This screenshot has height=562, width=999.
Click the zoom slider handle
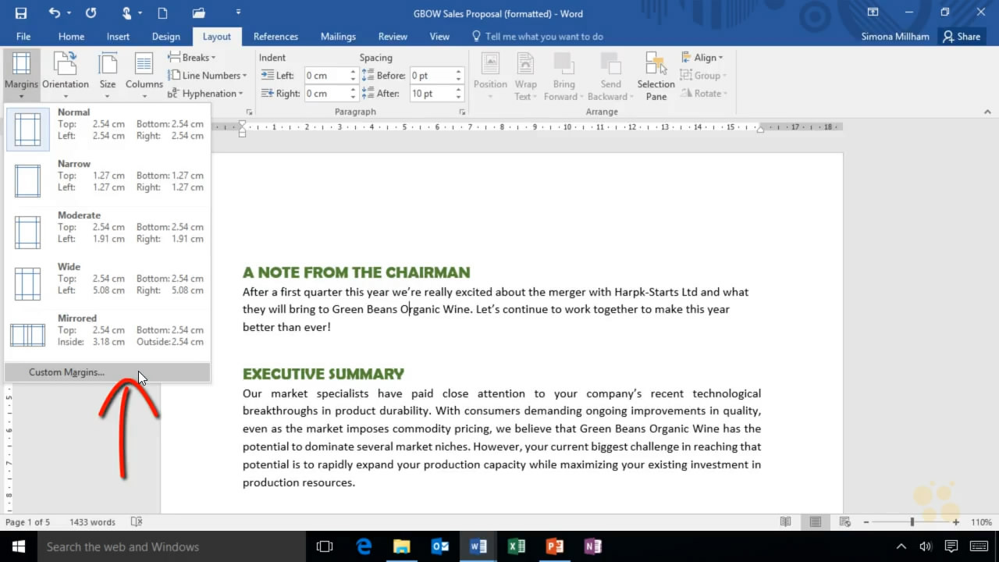click(x=912, y=522)
